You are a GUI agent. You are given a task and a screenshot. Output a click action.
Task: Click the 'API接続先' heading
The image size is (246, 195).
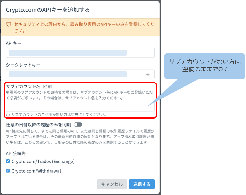click(x=16, y=154)
